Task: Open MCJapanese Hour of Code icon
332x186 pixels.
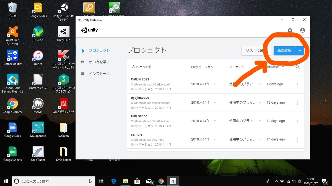Action: point(38,130)
